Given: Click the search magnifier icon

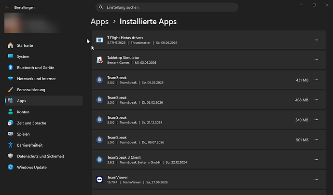Looking at the screenshot, I should pyautogui.click(x=101, y=7).
